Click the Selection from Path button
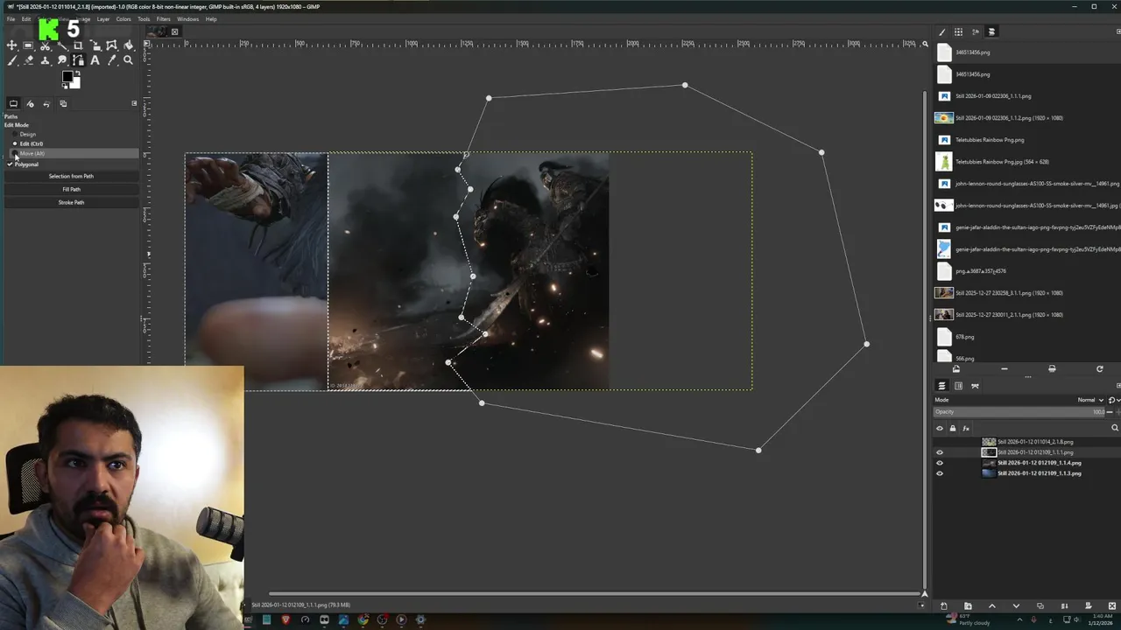 (71, 176)
